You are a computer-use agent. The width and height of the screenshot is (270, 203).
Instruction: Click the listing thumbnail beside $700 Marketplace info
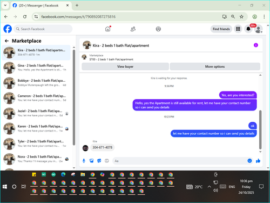click(84, 57)
